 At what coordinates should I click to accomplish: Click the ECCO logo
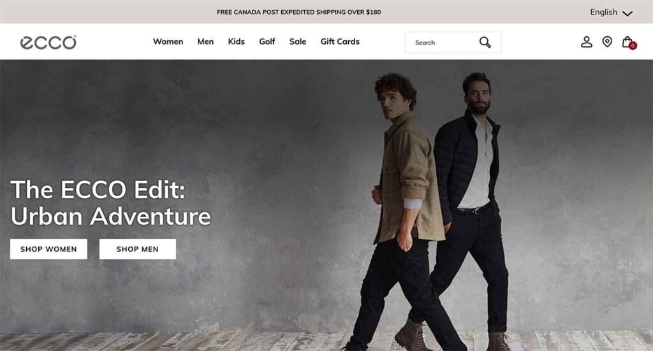point(48,42)
